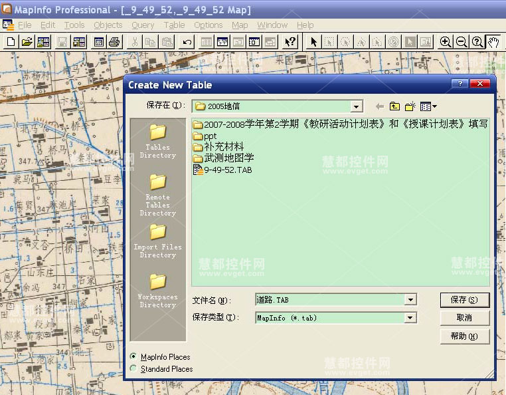The height and width of the screenshot is (395, 506).
Task: Click the Invert Selection tool icon
Action: click(410, 42)
